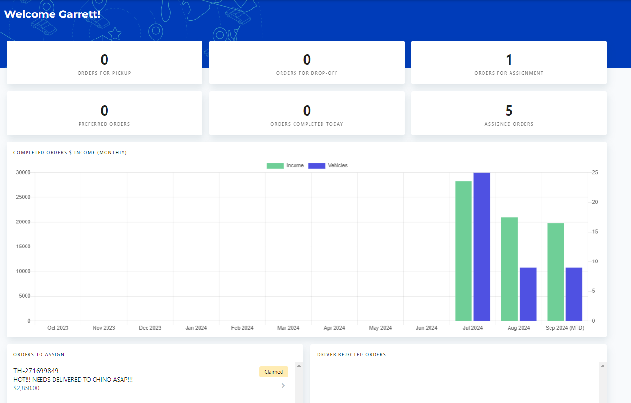
Task: Open the Assigned Orders card
Action: [509, 114]
